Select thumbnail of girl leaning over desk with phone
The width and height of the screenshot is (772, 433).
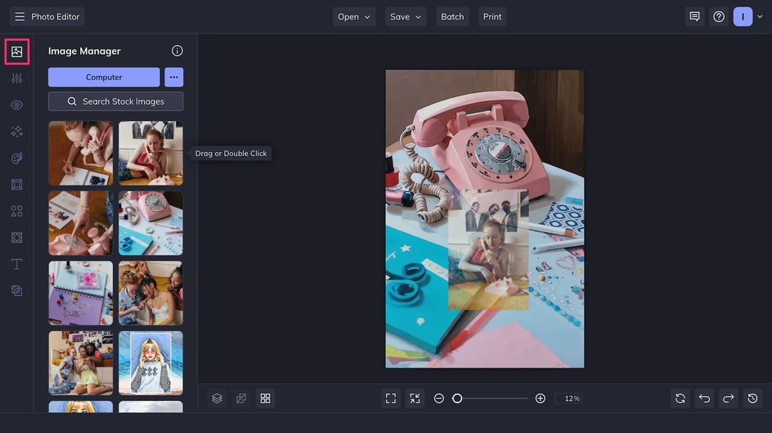pyautogui.click(x=81, y=153)
